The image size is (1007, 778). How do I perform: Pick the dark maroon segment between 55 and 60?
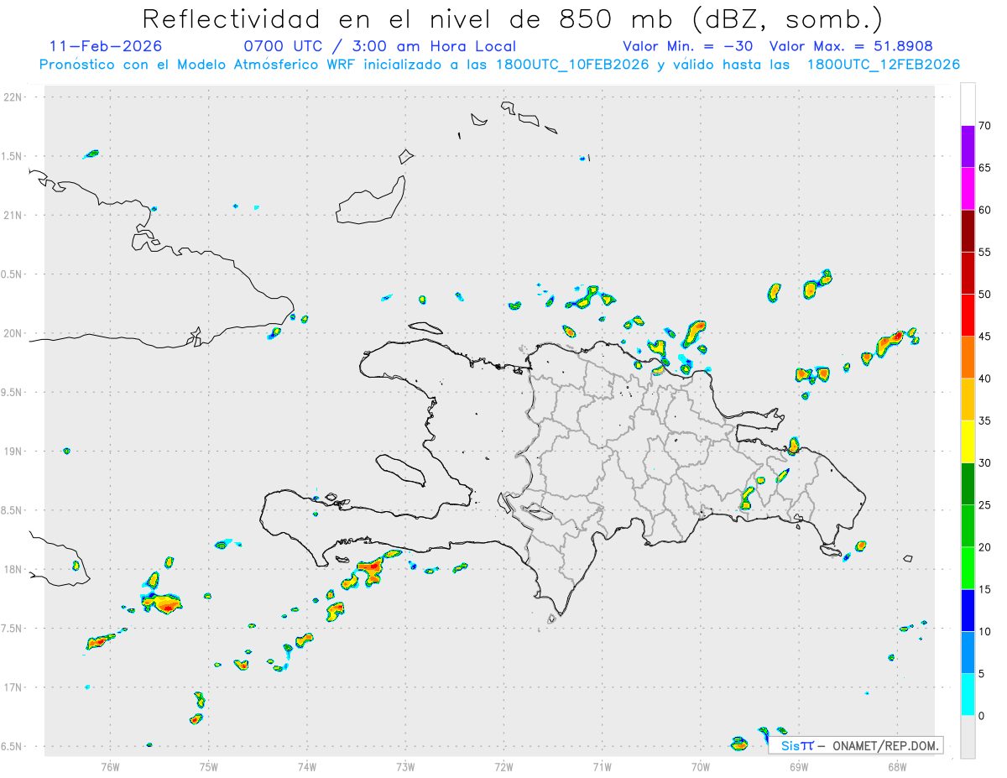[x=968, y=231]
